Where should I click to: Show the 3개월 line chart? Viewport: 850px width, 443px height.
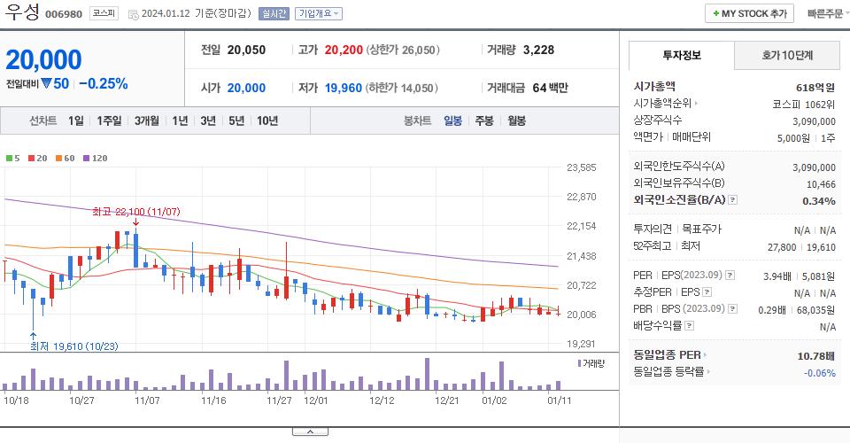click(x=146, y=120)
